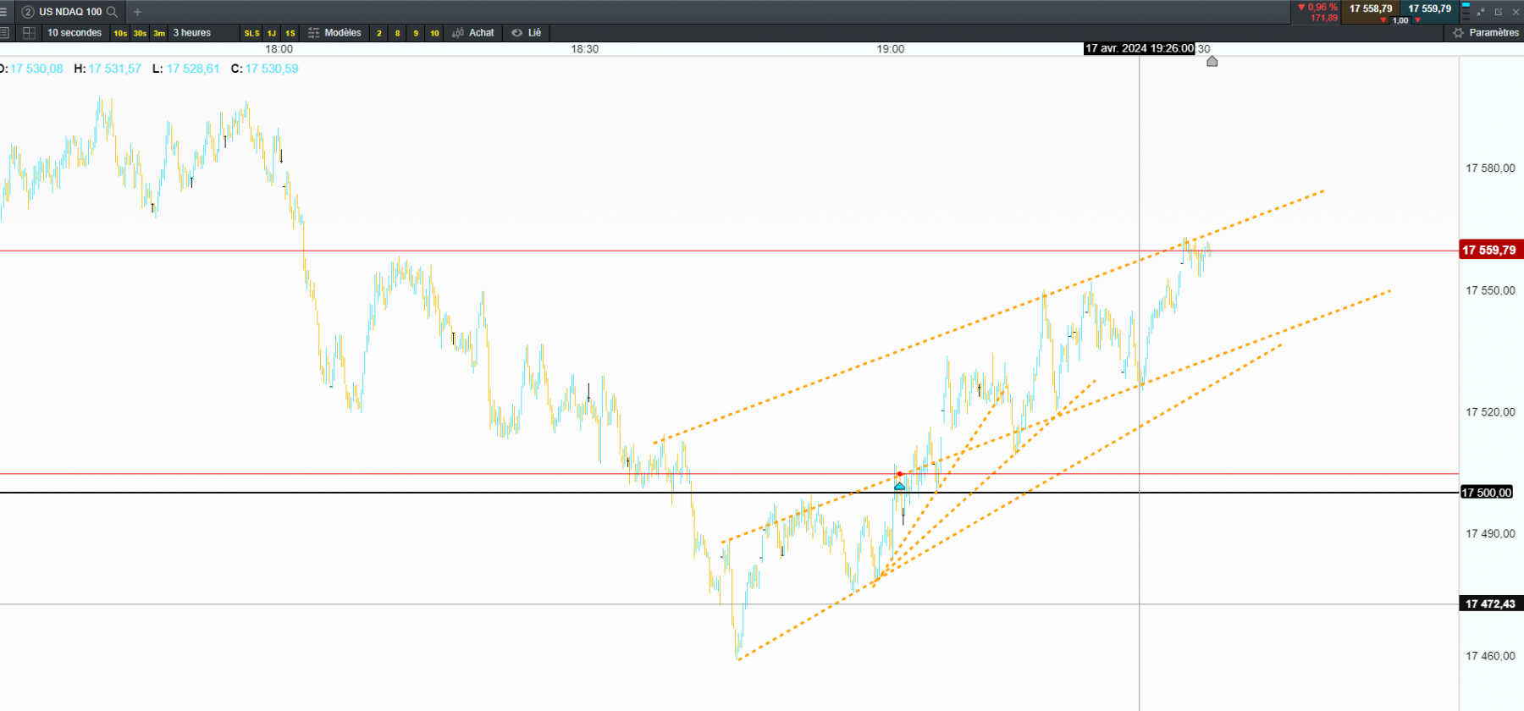Viewport: 1524px width, 711px height.
Task: Click the 17 550,00 price axis label
Action: click(1490, 290)
